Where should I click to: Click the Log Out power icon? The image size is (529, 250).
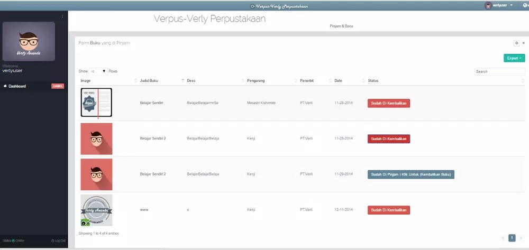coord(53,240)
